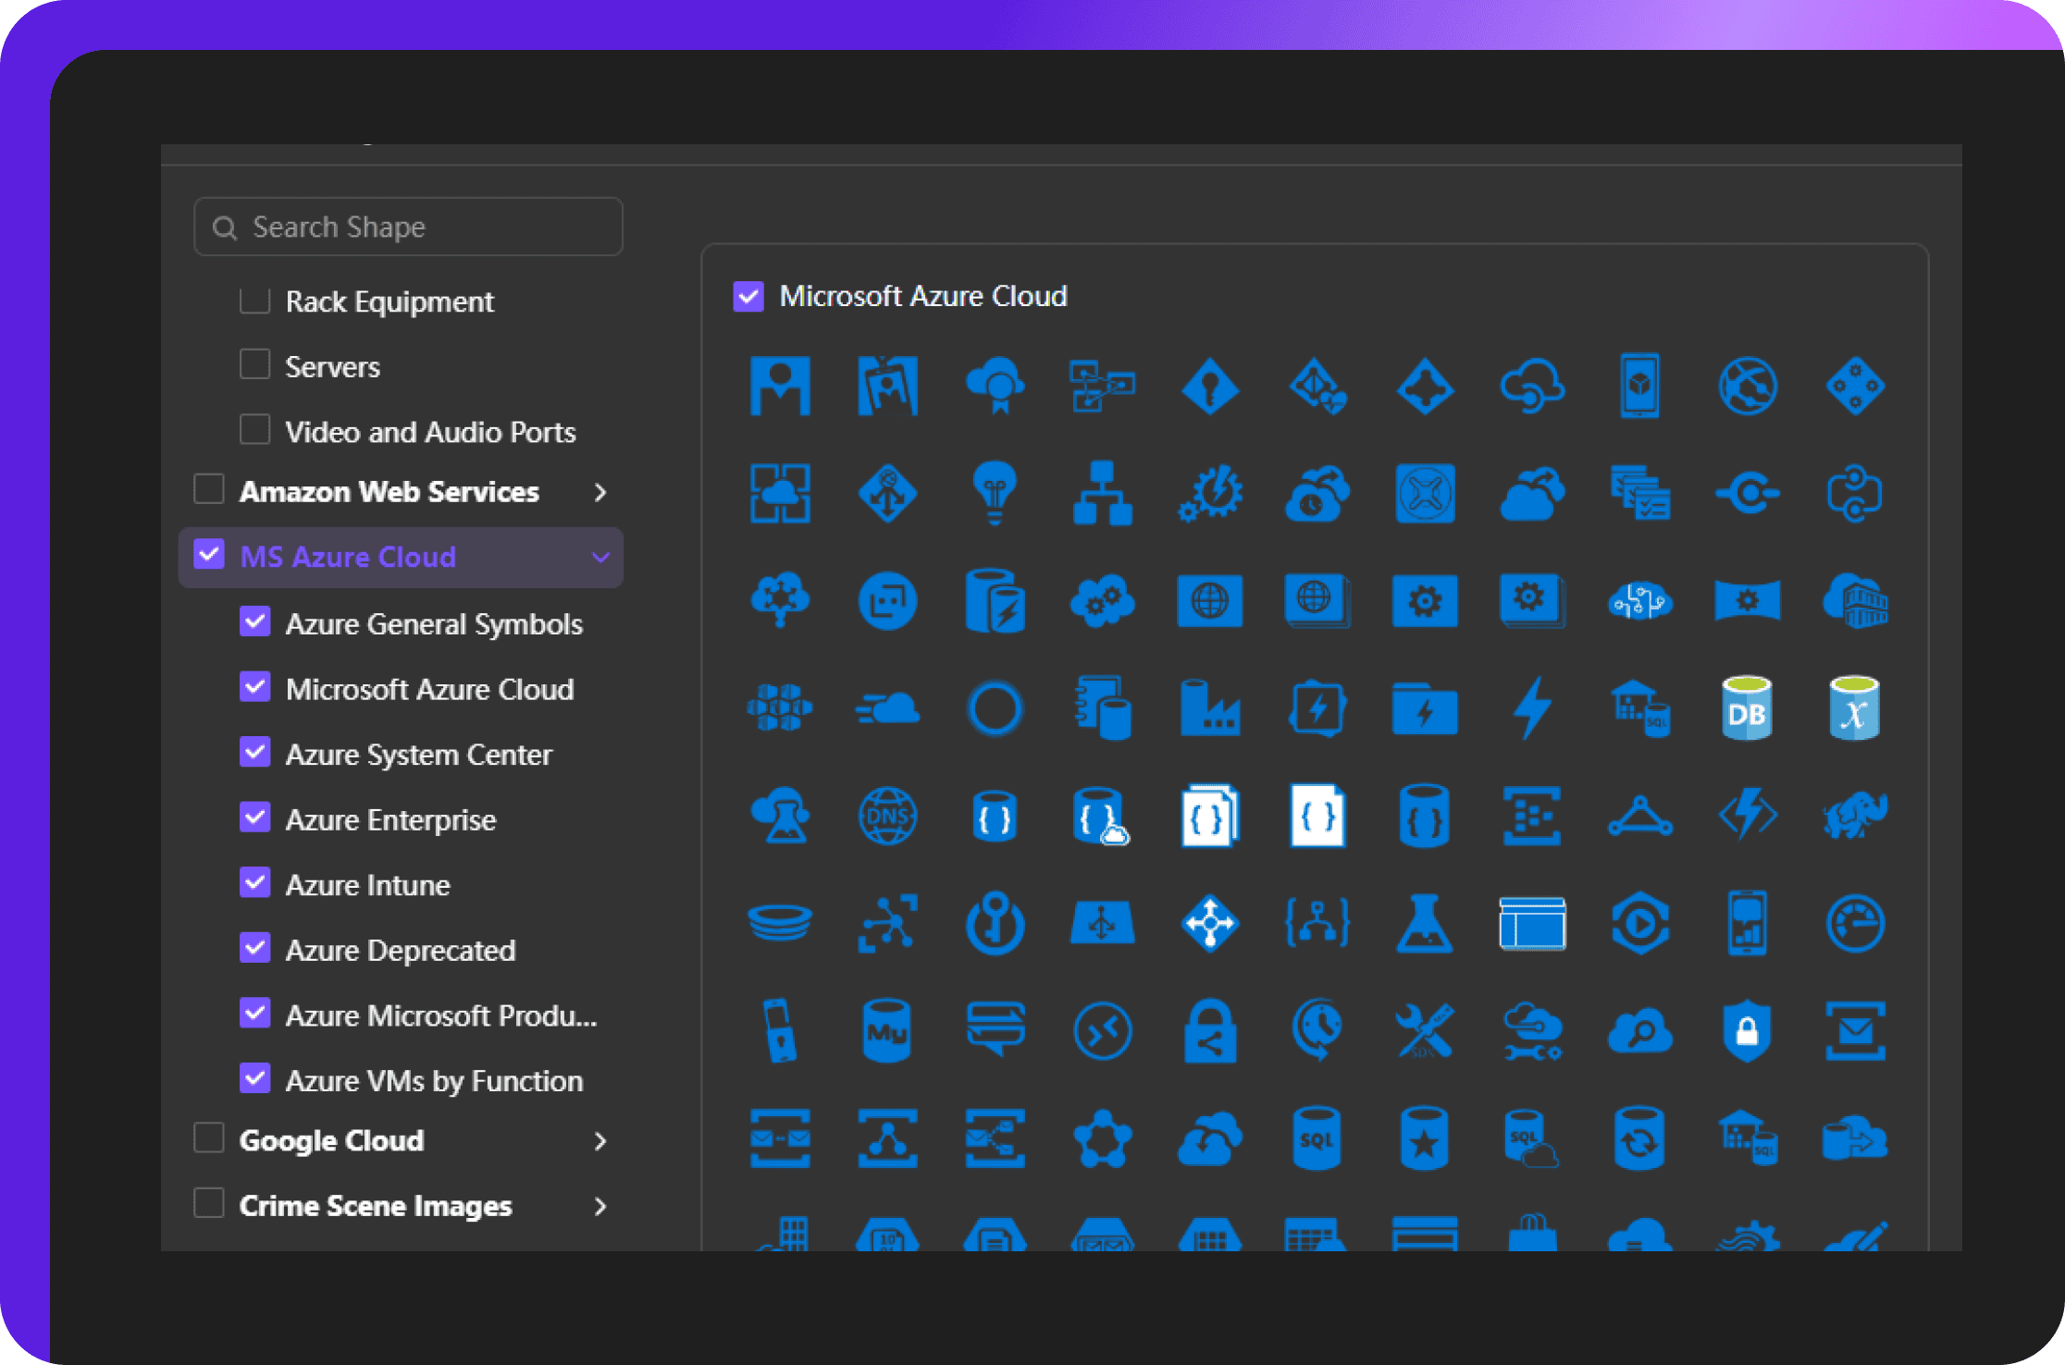
Task: Check the Crime Scene Images box
Action: 209,1203
